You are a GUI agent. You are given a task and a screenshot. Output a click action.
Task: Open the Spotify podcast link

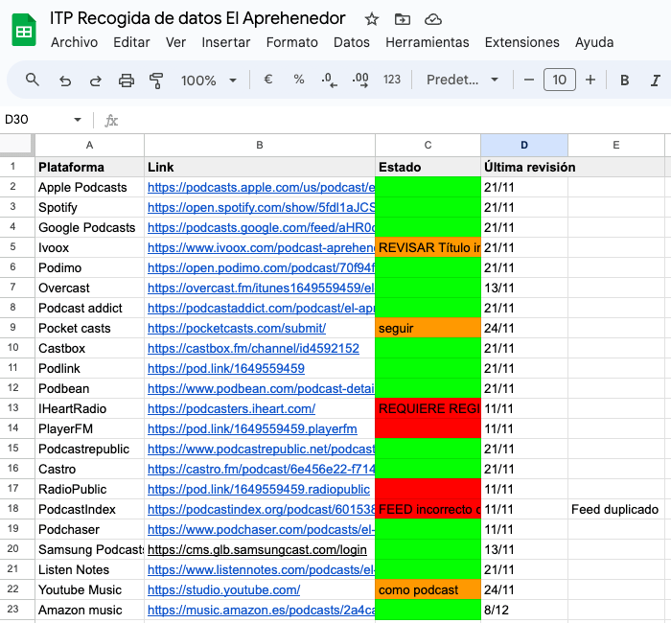pos(260,207)
